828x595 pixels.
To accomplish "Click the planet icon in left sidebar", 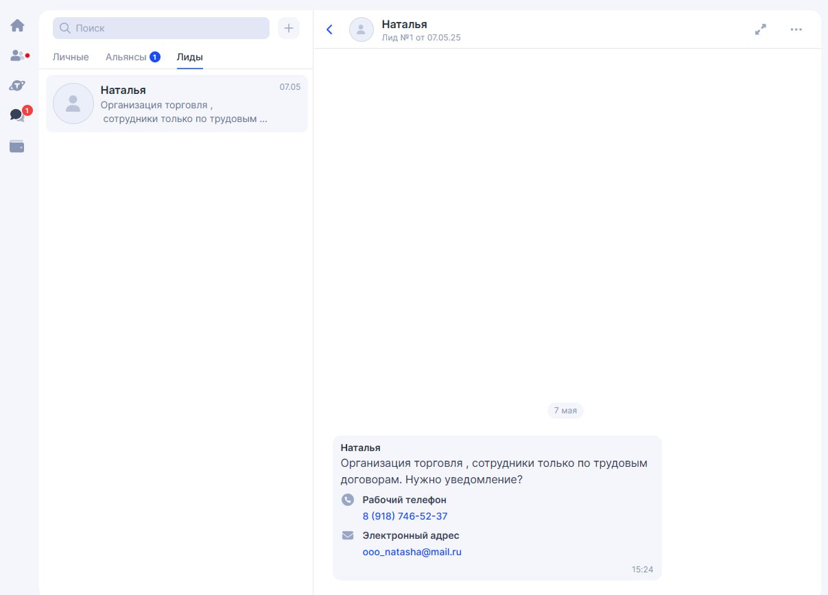I will pos(17,86).
